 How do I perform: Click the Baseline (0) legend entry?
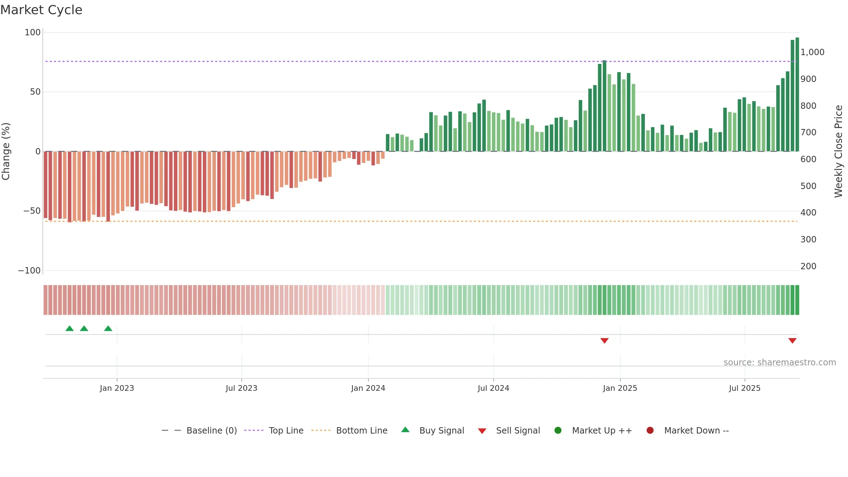coord(199,430)
